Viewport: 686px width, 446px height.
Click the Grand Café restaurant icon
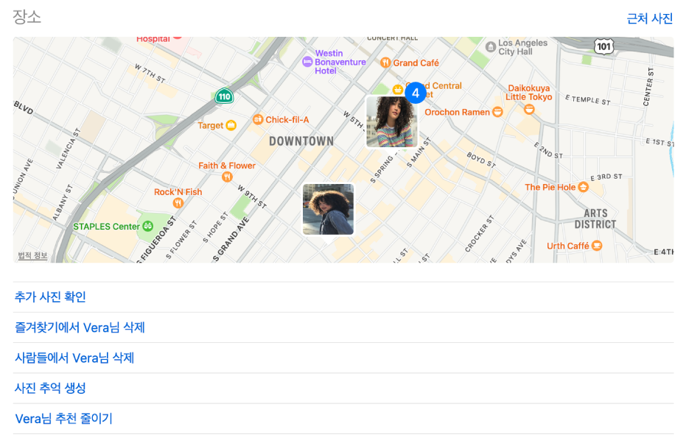[x=385, y=63]
